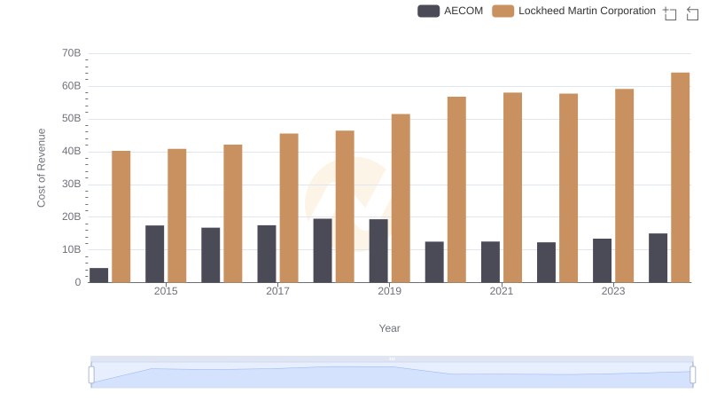Click the AECOM bar for 2017

click(x=267, y=254)
